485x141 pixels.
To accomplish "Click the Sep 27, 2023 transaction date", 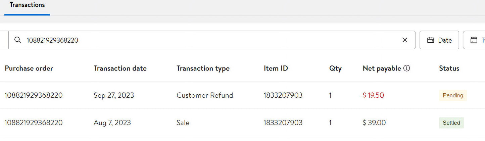I will 114,96.
